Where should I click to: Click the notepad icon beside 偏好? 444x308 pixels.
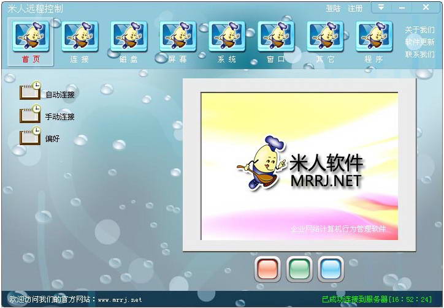(x=30, y=136)
